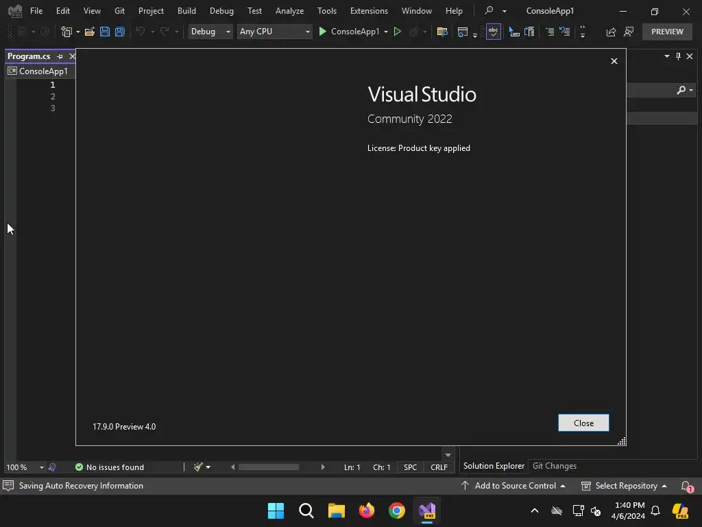Open the Edit menu
702x527 pixels.
(x=62, y=11)
